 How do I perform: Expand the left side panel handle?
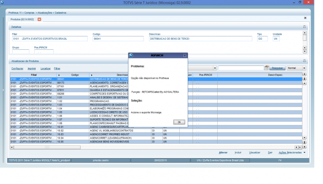[x=3, y=90]
